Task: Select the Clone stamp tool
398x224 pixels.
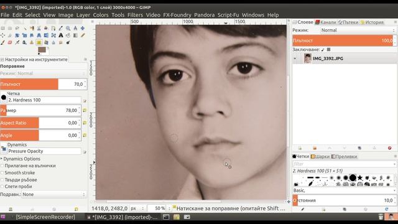Action: coord(32,42)
